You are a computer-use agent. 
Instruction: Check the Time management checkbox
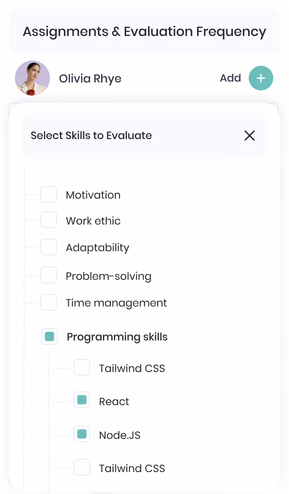click(49, 302)
